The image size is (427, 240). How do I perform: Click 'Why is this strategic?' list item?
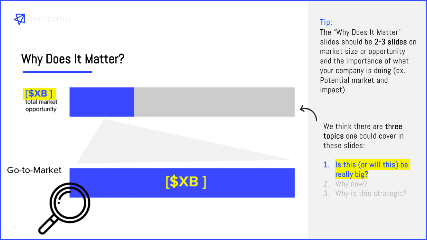[371, 193]
